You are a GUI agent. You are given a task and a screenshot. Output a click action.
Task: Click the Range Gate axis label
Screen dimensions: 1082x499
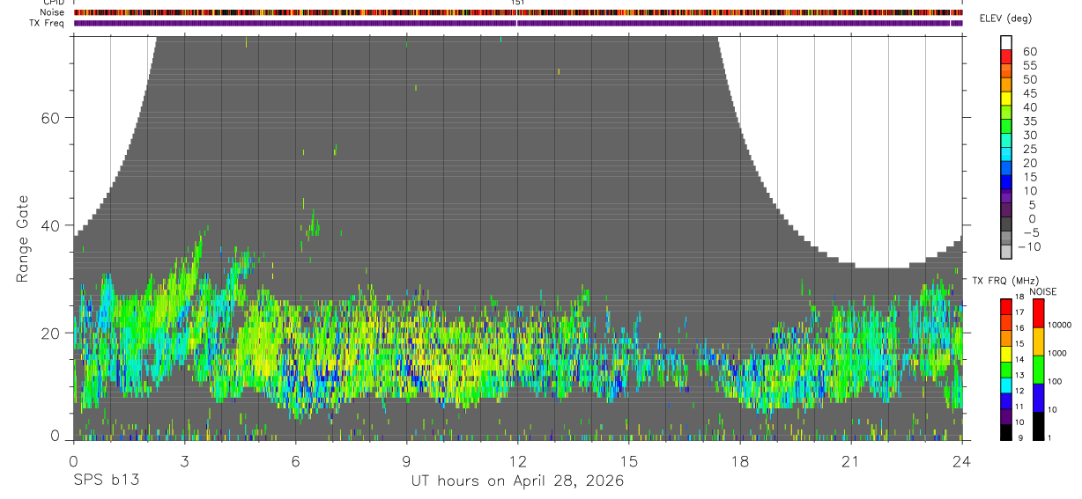click(x=22, y=238)
